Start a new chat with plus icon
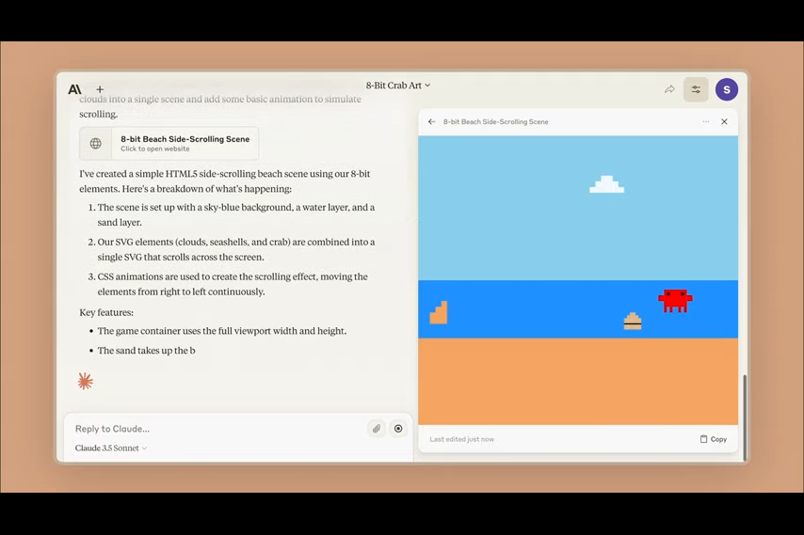 pos(100,89)
